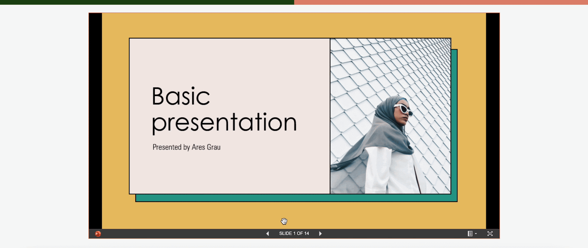Enter full screen view of presentation
The image size is (588, 248).
pyautogui.click(x=490, y=234)
